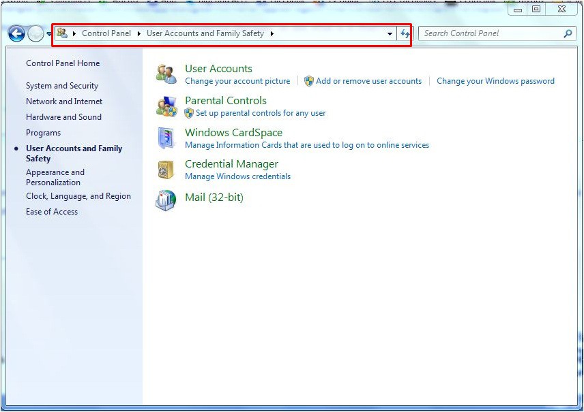The height and width of the screenshot is (412, 584).
Task: Click Change your Windows password link
Action: click(495, 81)
